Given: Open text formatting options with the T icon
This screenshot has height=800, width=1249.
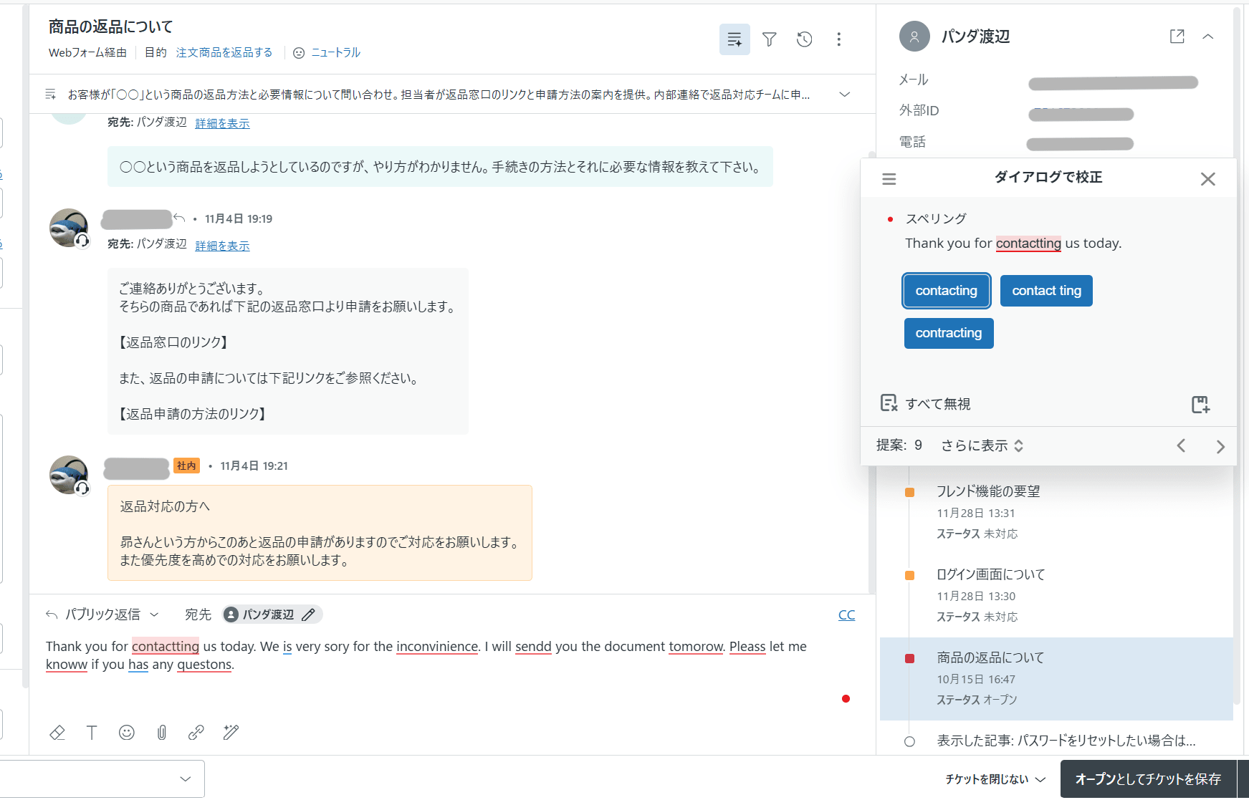Looking at the screenshot, I should pos(92,732).
